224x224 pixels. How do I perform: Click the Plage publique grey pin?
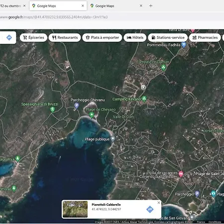[x=113, y=139]
